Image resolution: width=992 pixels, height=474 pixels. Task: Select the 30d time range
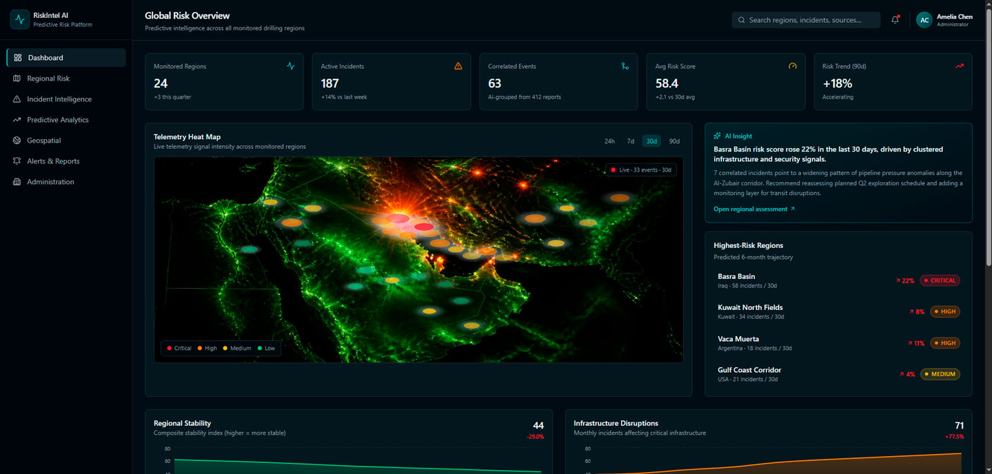pos(651,141)
